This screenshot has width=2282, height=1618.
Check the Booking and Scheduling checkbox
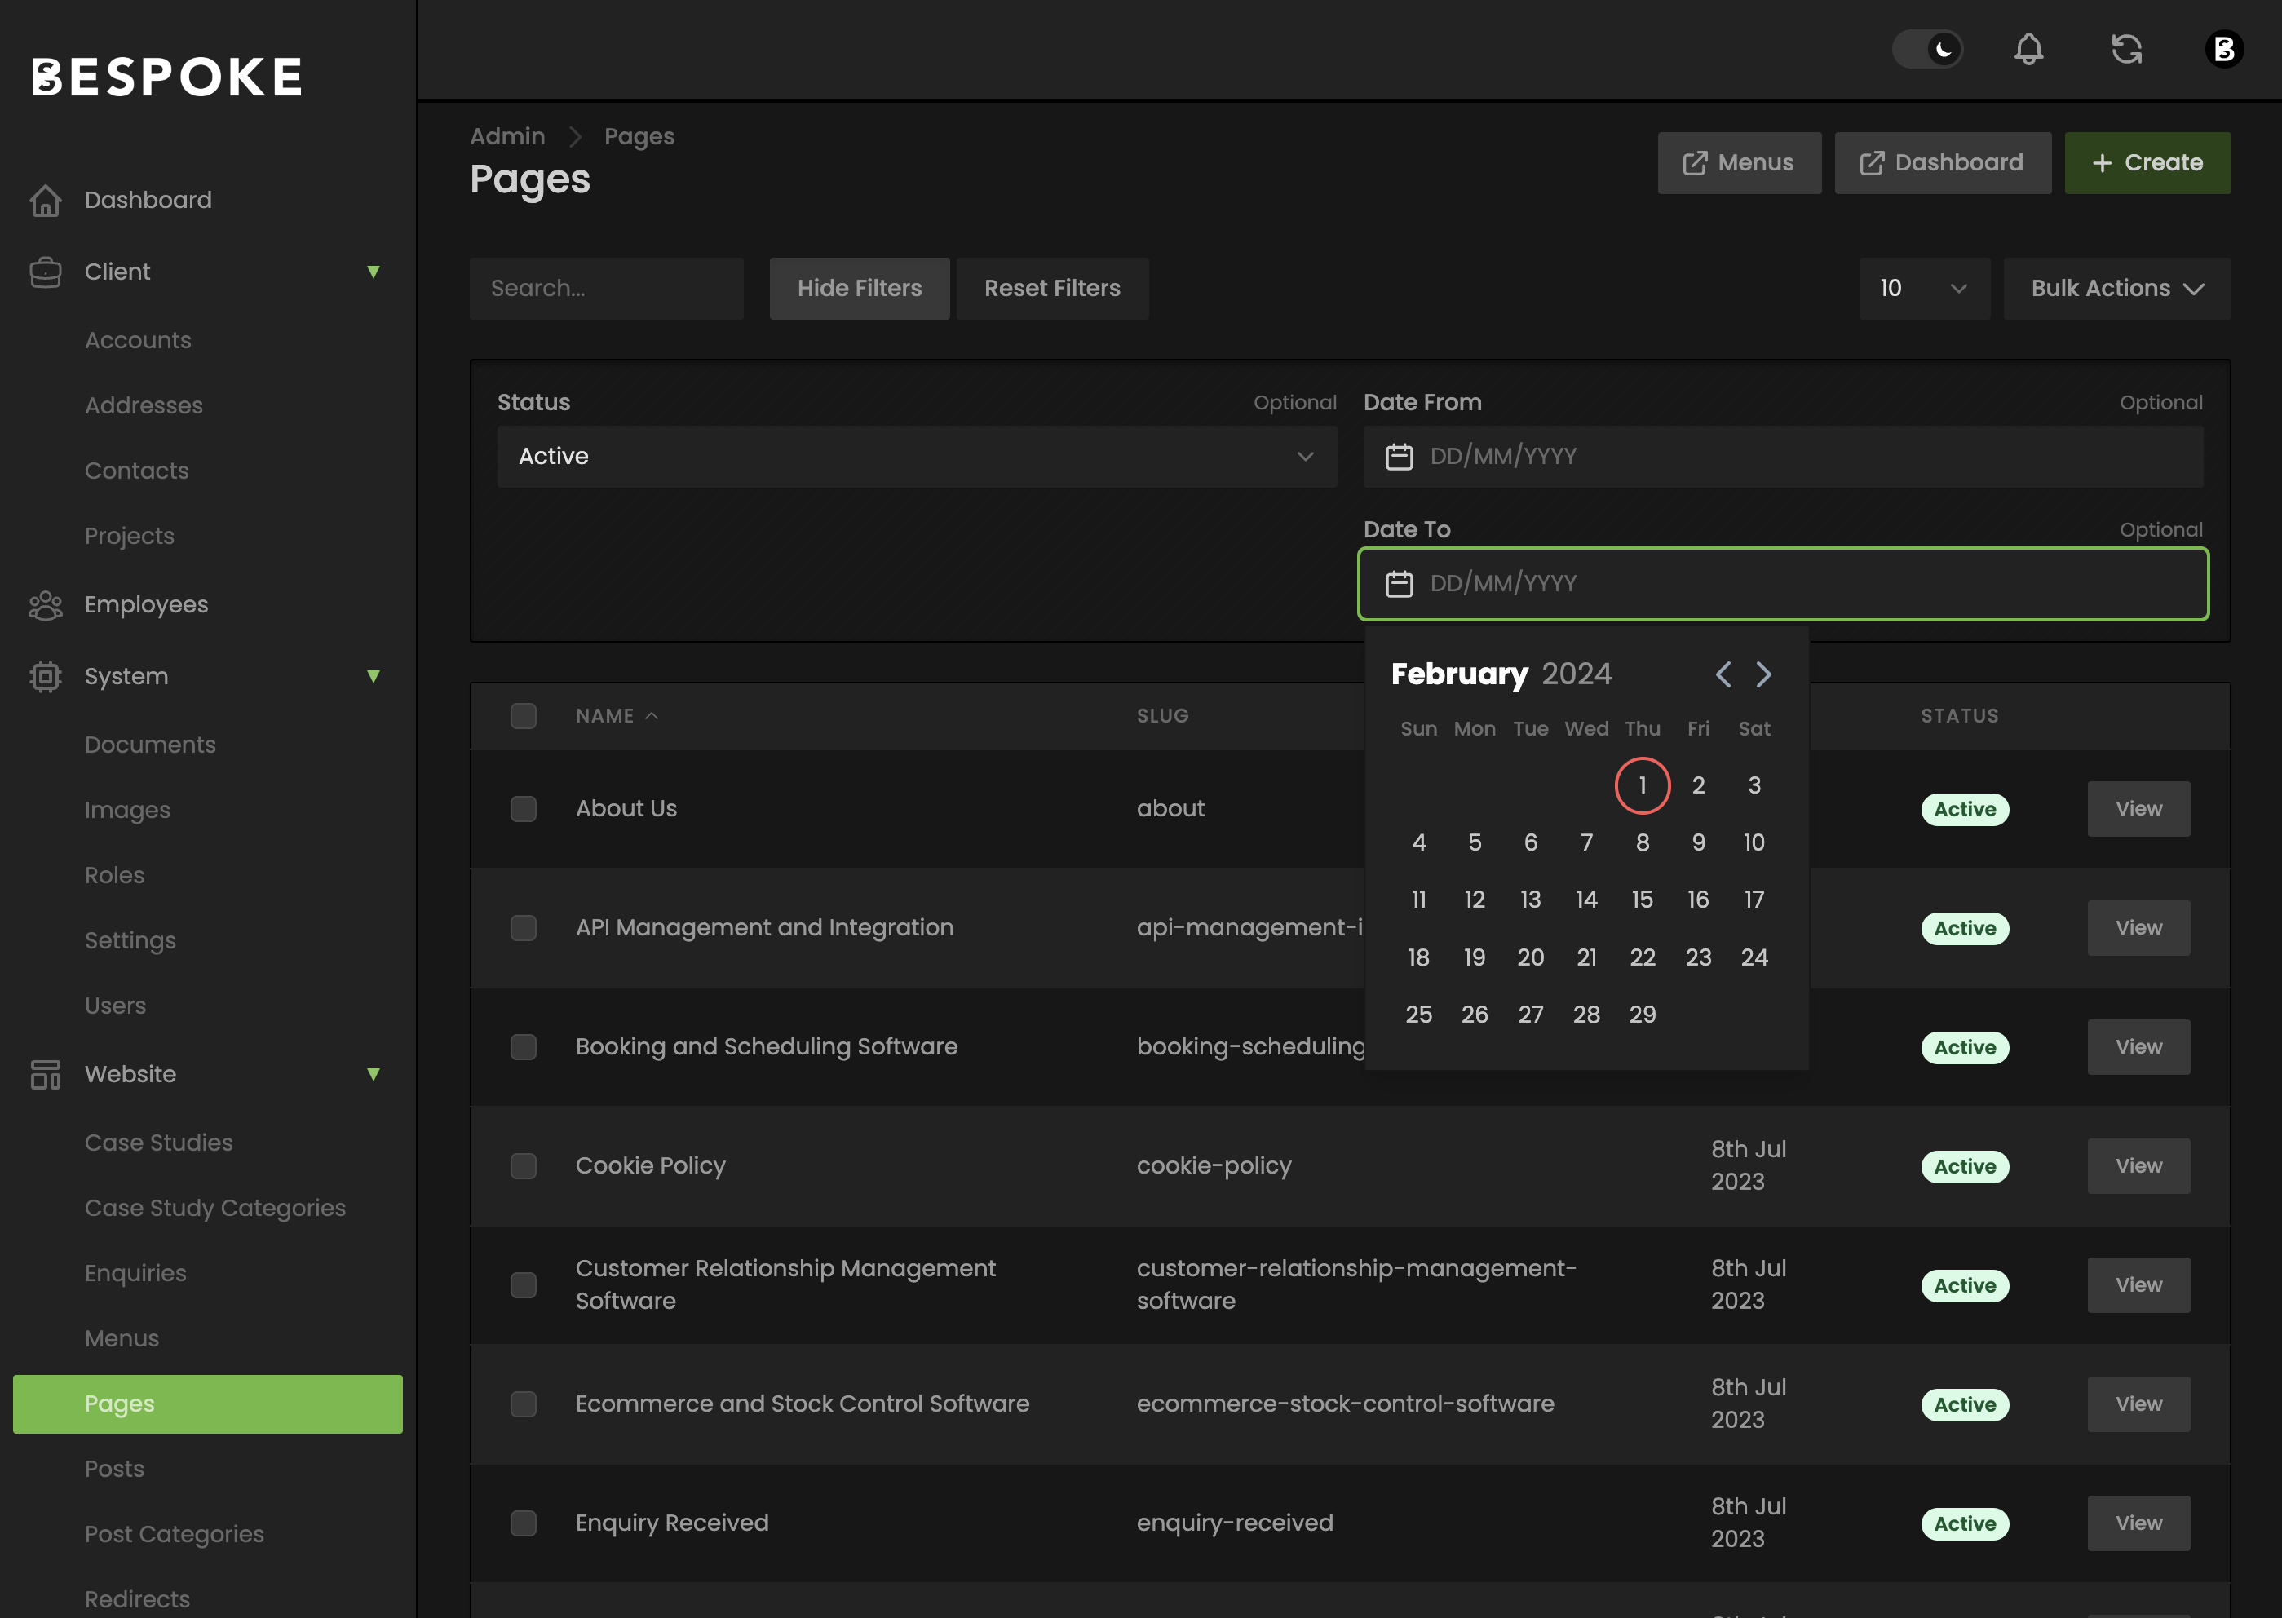click(523, 1047)
